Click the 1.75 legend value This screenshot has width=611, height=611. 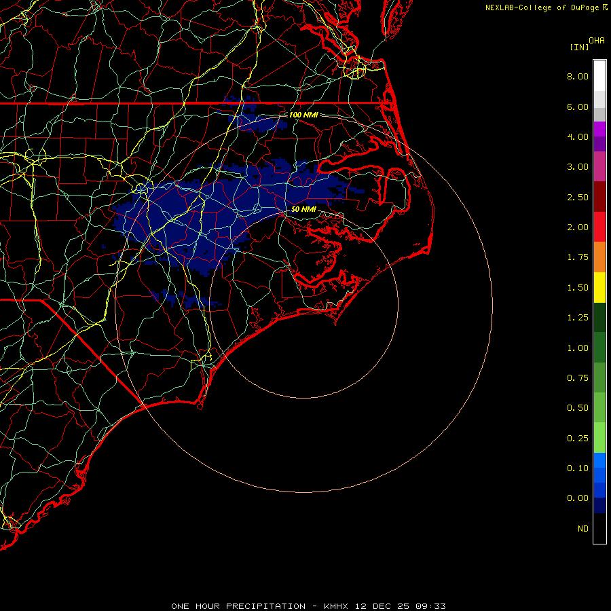coord(578,257)
